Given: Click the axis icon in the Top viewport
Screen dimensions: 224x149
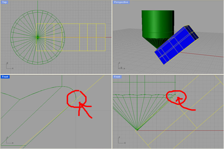Looking at the screenshot, I should (x=10, y=66).
